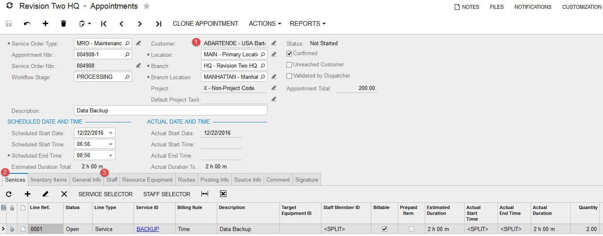603x236 pixels.
Task: Click the Line Ref. 0001 cell
Action: pyautogui.click(x=46, y=229)
